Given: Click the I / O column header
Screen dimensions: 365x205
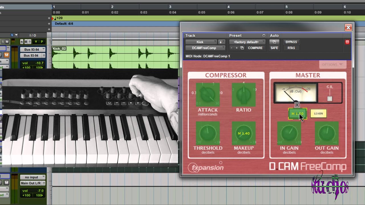Looking at the screenshot, I should coord(33,35).
